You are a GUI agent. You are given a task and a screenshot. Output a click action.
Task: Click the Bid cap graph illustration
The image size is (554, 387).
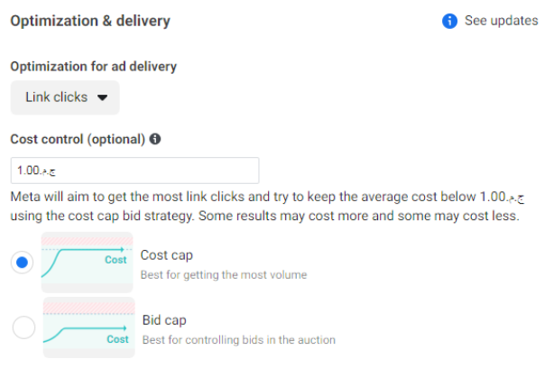[x=88, y=327]
